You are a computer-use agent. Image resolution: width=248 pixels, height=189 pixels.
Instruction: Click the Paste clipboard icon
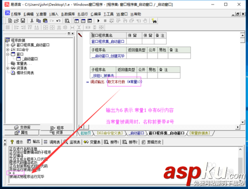(45, 21)
